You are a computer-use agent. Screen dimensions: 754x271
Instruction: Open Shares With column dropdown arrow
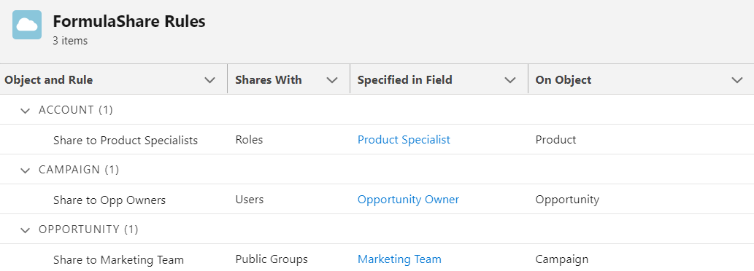click(x=332, y=80)
